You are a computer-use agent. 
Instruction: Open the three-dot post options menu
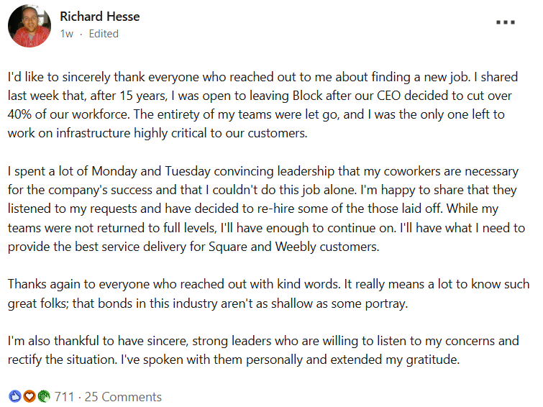point(506,22)
